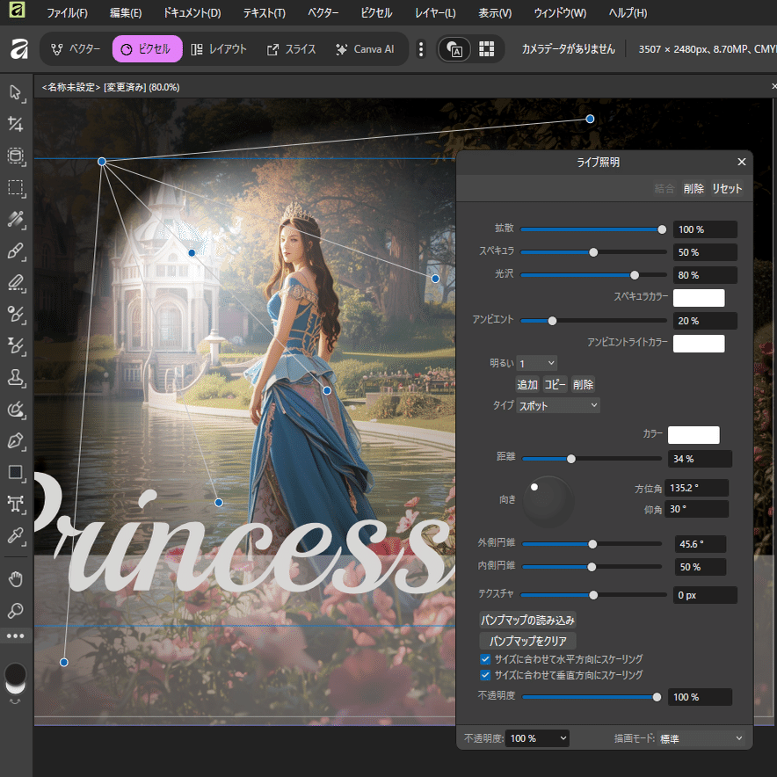777x777 pixels.
Task: Select the Paint Brush tool
Action: (15, 251)
